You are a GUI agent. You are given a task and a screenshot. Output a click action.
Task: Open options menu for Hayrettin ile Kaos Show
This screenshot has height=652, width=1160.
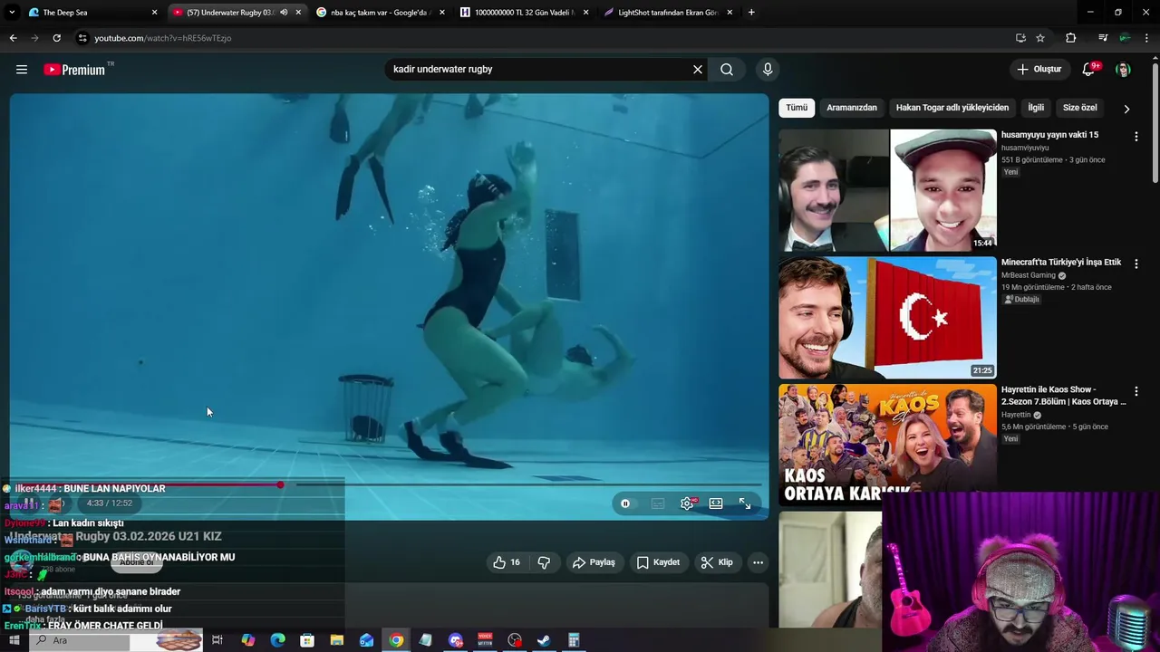[x=1136, y=392]
